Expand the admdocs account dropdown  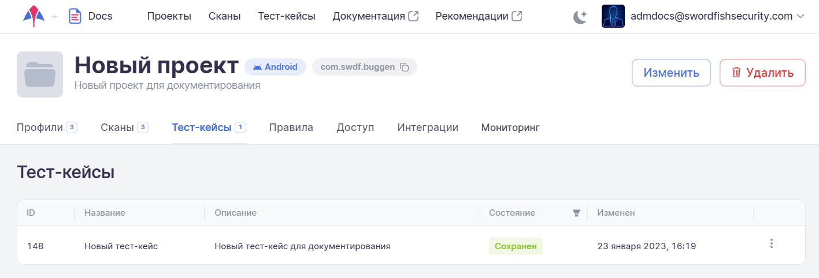tap(800, 16)
